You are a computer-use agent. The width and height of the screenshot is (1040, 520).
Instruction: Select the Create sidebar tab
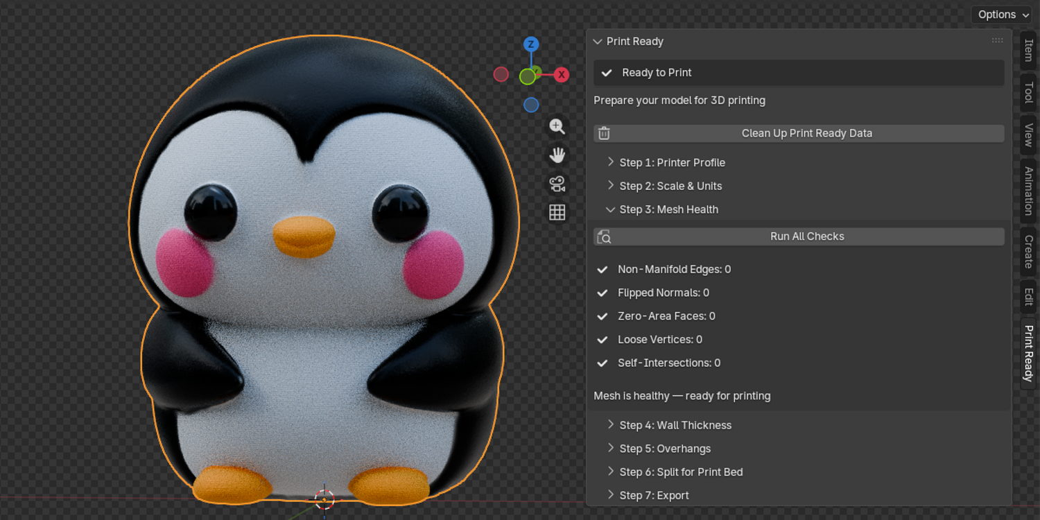point(1028,251)
